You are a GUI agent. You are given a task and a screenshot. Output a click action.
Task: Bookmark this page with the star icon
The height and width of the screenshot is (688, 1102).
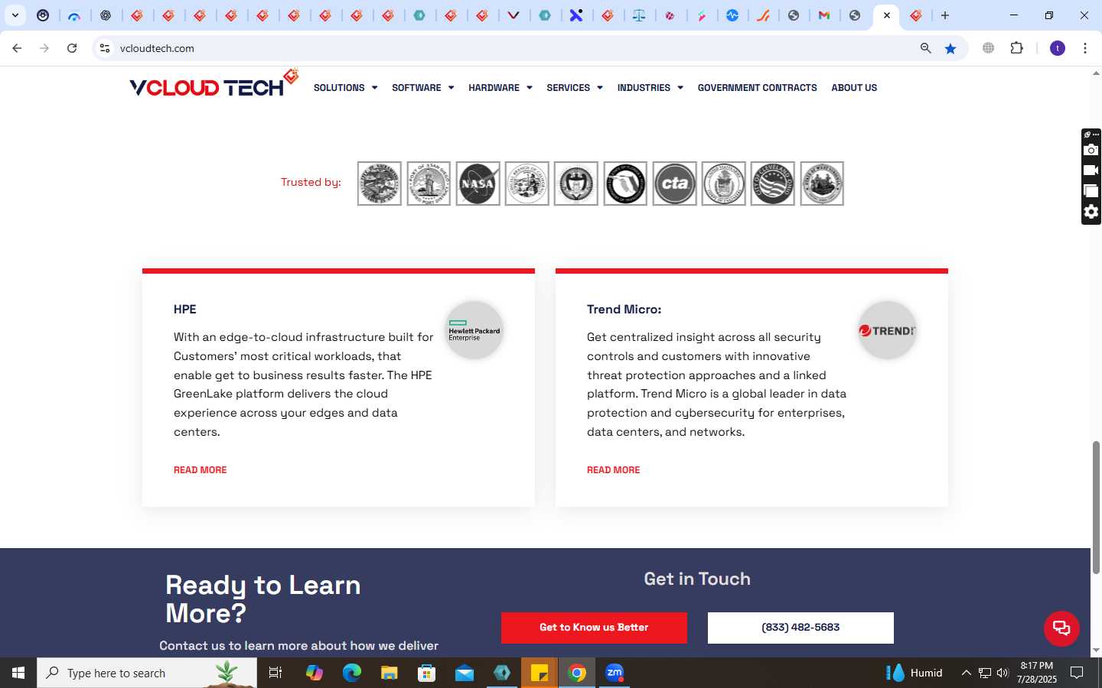tap(950, 48)
